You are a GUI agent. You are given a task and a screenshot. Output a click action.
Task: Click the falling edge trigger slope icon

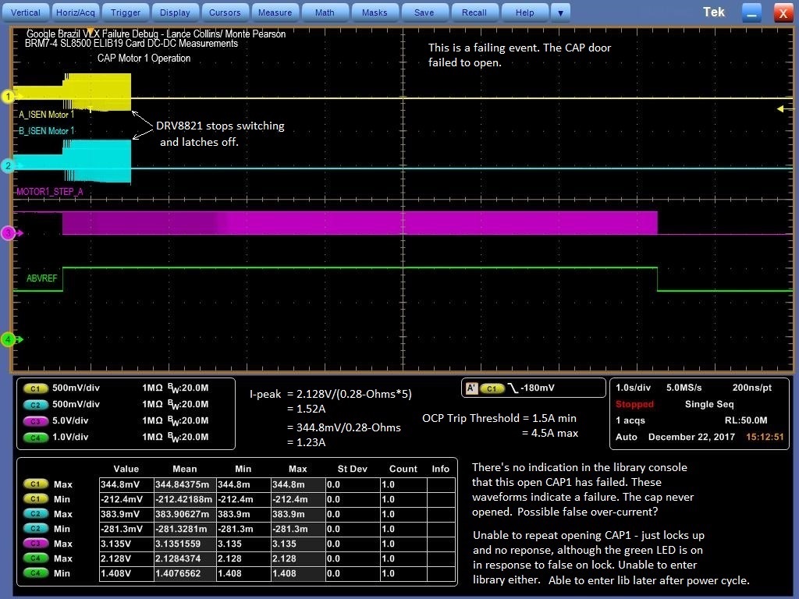(513, 388)
